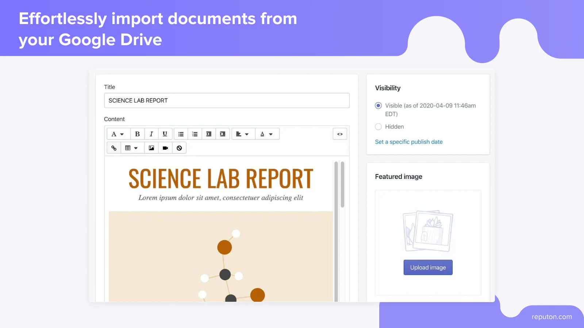Insert a numbered list

(x=195, y=134)
